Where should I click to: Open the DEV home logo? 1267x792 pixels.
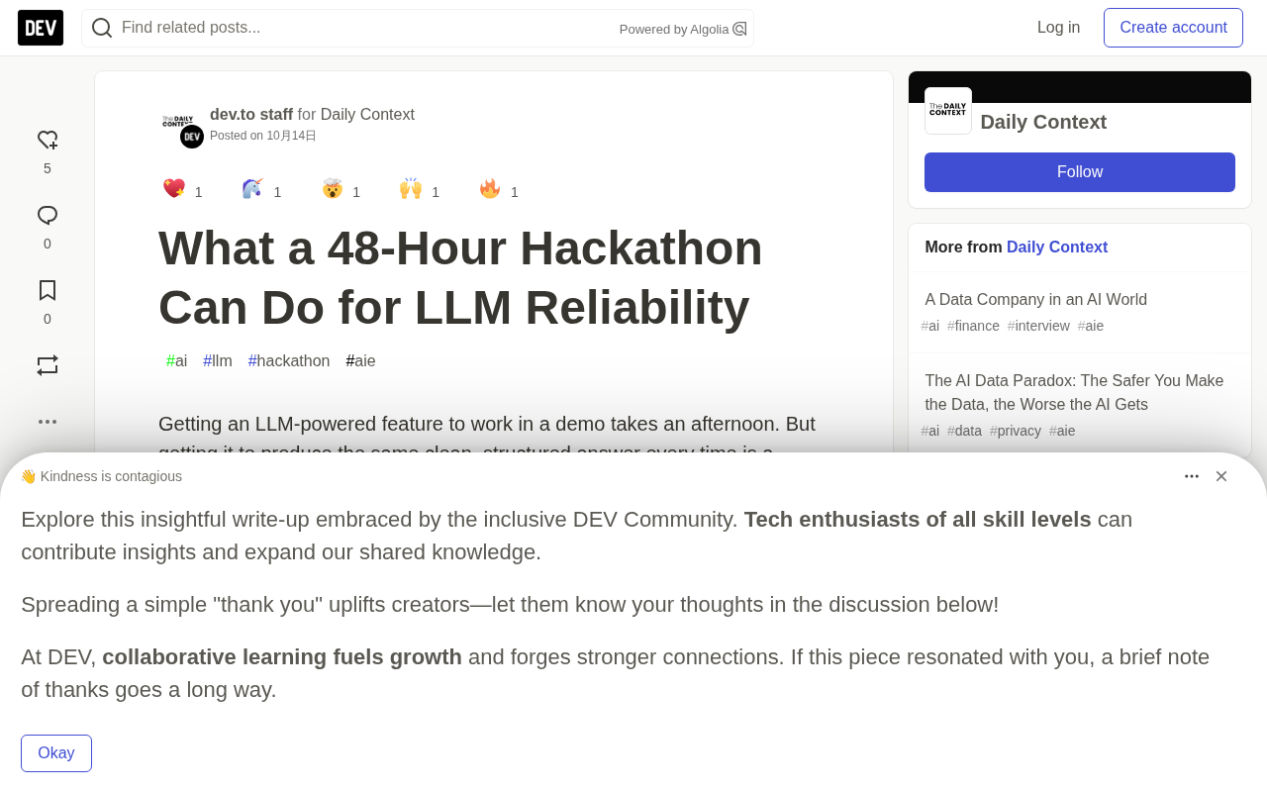pos(41,28)
